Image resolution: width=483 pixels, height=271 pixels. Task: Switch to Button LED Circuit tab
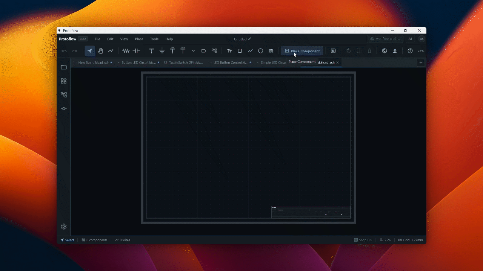[138, 62]
